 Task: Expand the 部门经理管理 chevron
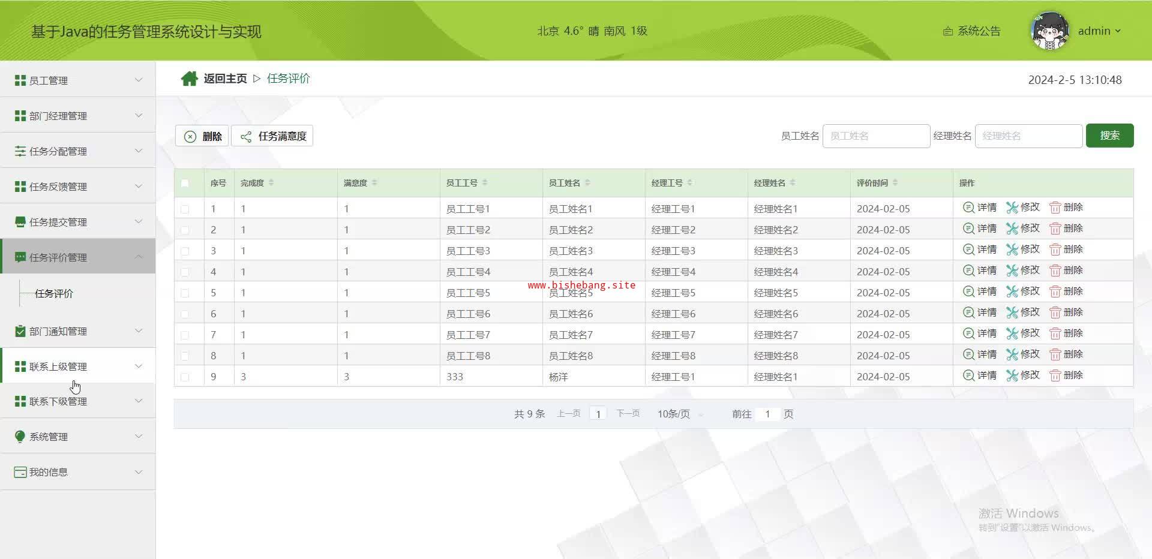[x=139, y=115]
